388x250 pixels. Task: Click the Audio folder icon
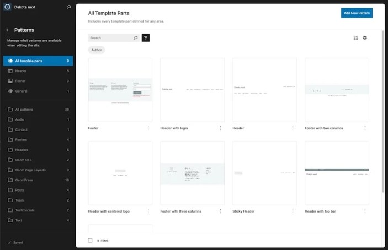[x=10, y=119]
